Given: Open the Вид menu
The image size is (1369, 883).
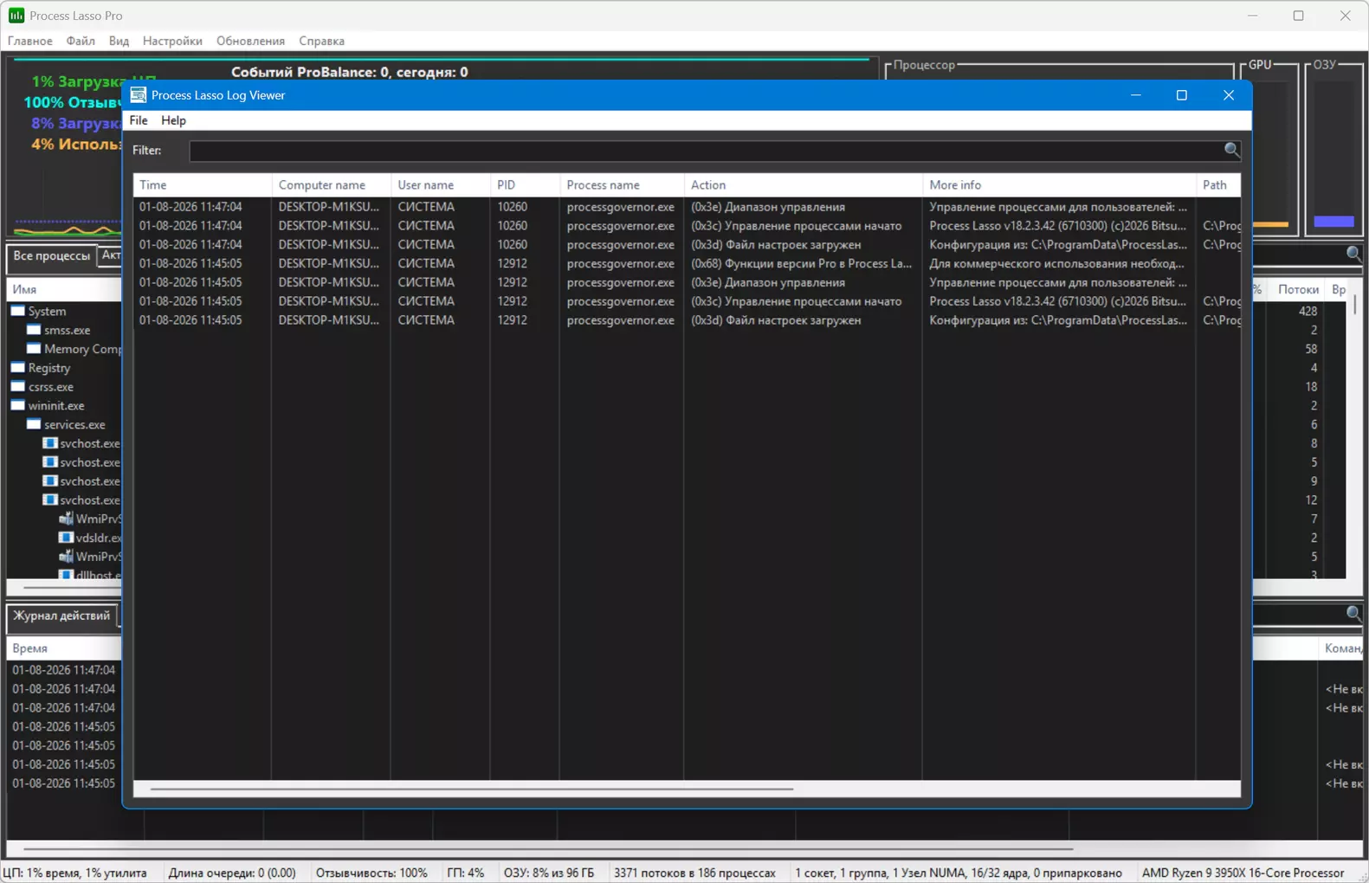Looking at the screenshot, I should tap(119, 41).
